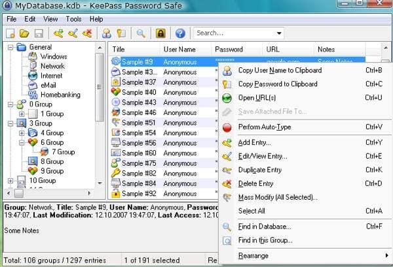Image resolution: width=393 pixels, height=267 pixels.
Task: Click the Delete Entry toolbar icon
Action: pos(86,33)
